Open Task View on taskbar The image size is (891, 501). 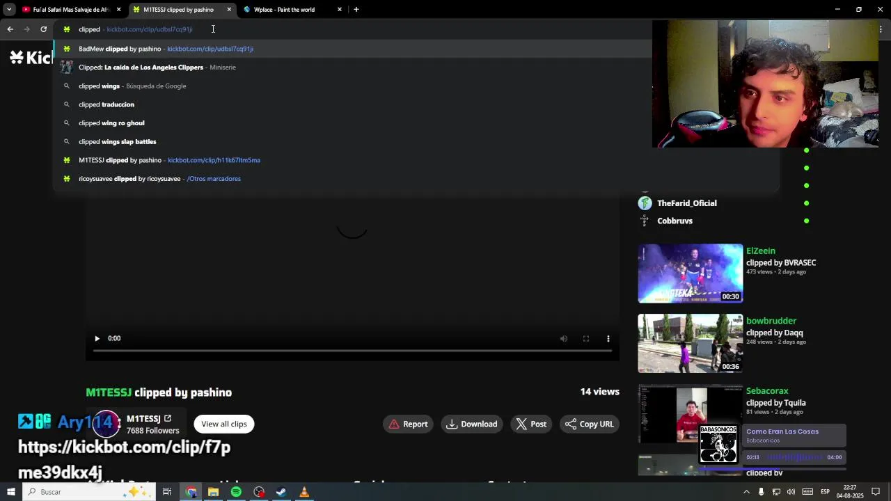[167, 492]
